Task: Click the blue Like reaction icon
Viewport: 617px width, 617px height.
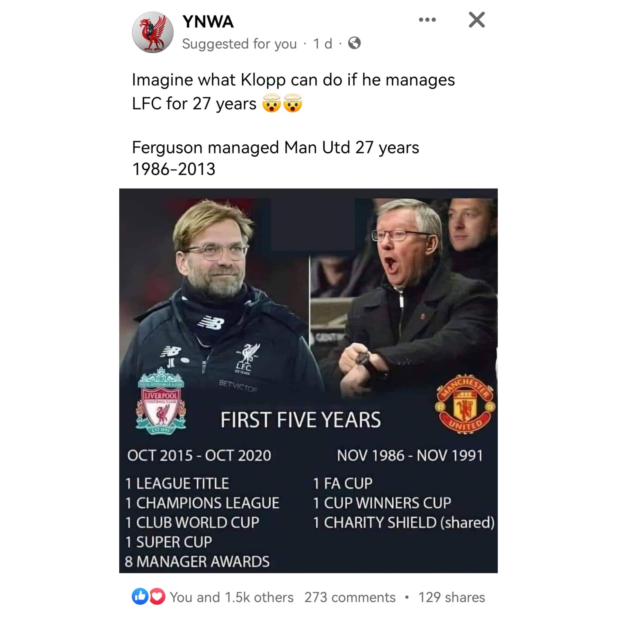Action: click(x=140, y=597)
